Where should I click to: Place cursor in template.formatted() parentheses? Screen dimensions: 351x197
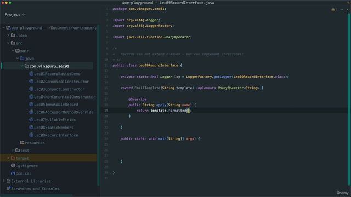pyautogui.click(x=188, y=111)
